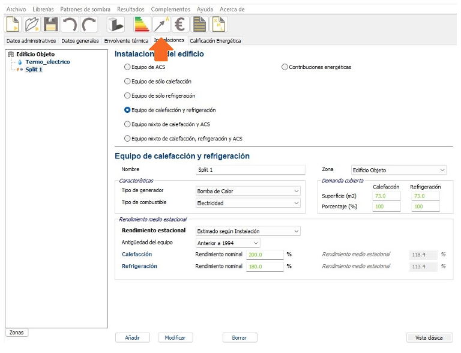Select Termo_electrico in the building tree
The image size is (461, 353).
(x=47, y=62)
